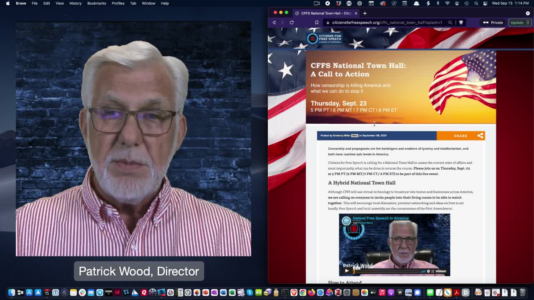Open Google Chrome from the Dock
Viewport: 534px width, 300px height.
[302, 292]
